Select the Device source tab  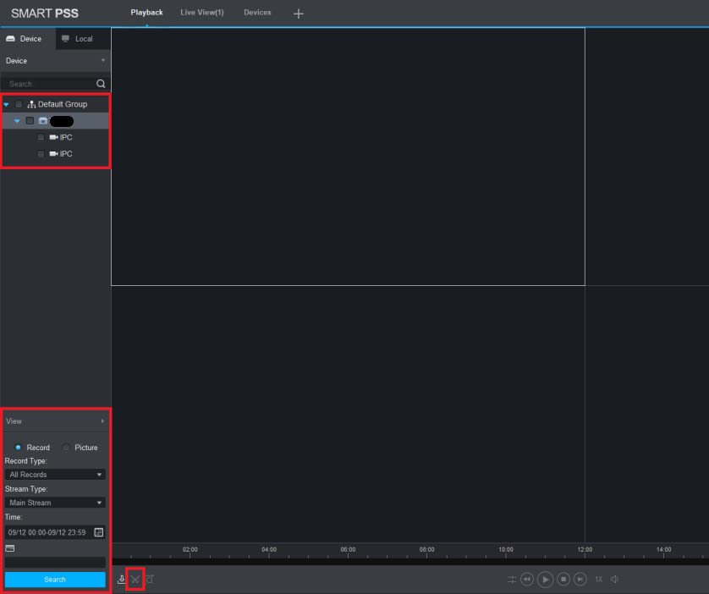28,39
